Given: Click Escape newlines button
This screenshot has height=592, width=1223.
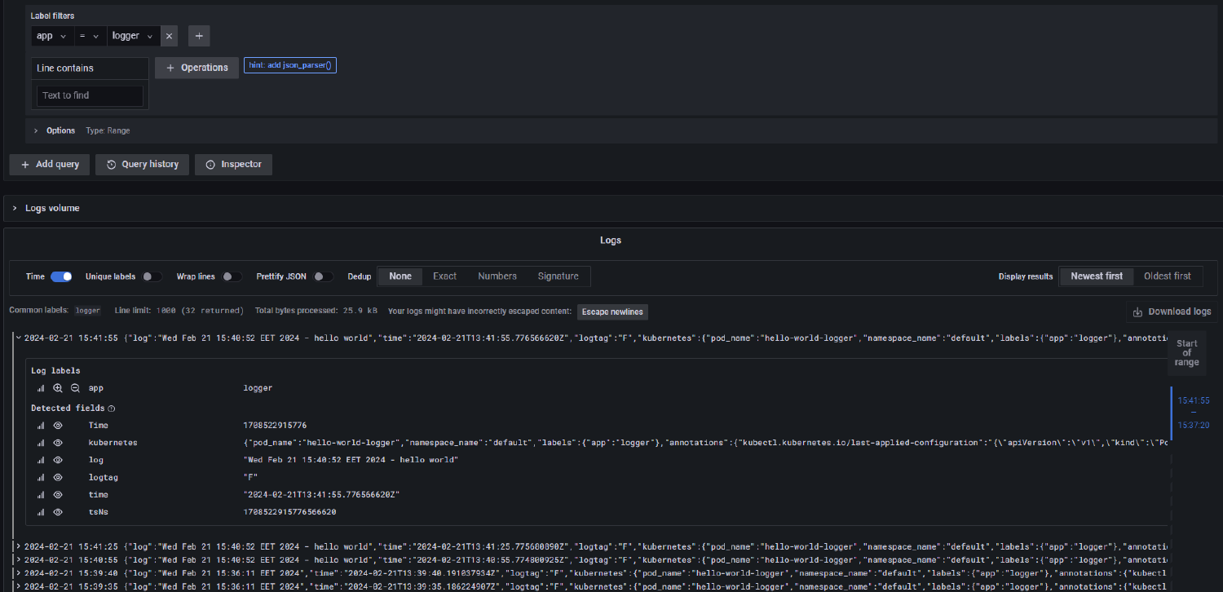Looking at the screenshot, I should [612, 311].
